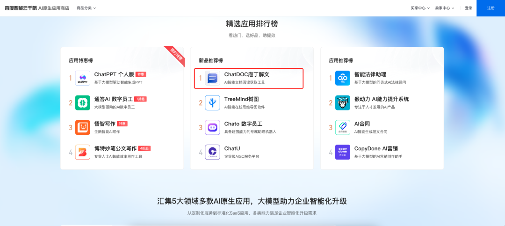This screenshot has width=505, height=226.
Task: Open the ChatDOC庖丁解文 document icon
Action: click(x=213, y=78)
